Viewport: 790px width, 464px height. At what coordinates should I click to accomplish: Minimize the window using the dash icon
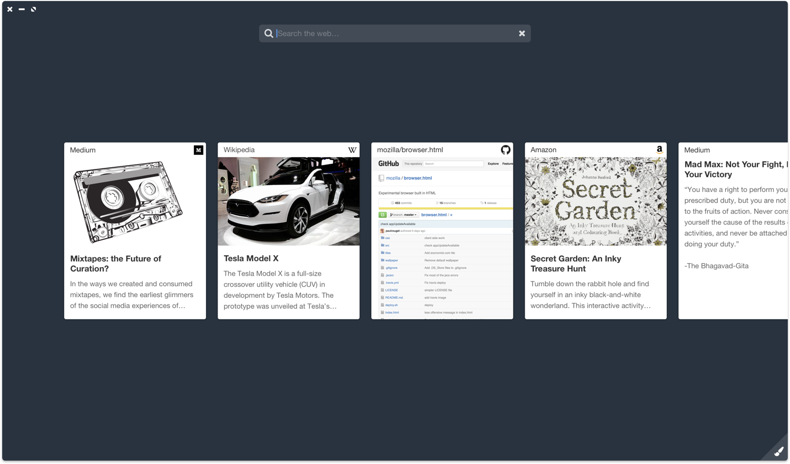coord(22,9)
